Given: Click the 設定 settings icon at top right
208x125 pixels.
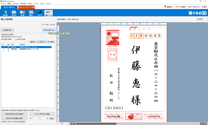Looking at the screenshot, I should coord(183,7).
